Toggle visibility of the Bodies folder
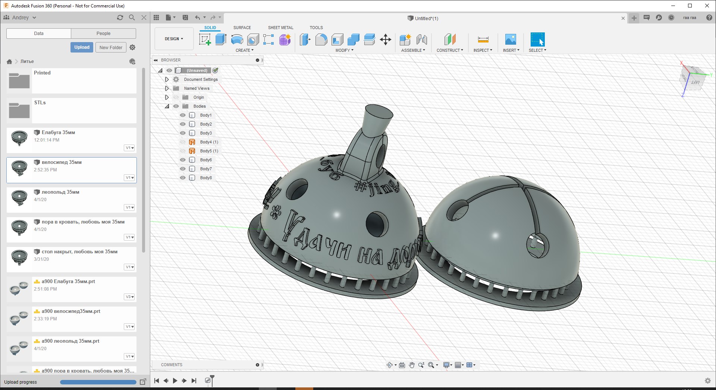This screenshot has height=390, width=716. click(176, 106)
